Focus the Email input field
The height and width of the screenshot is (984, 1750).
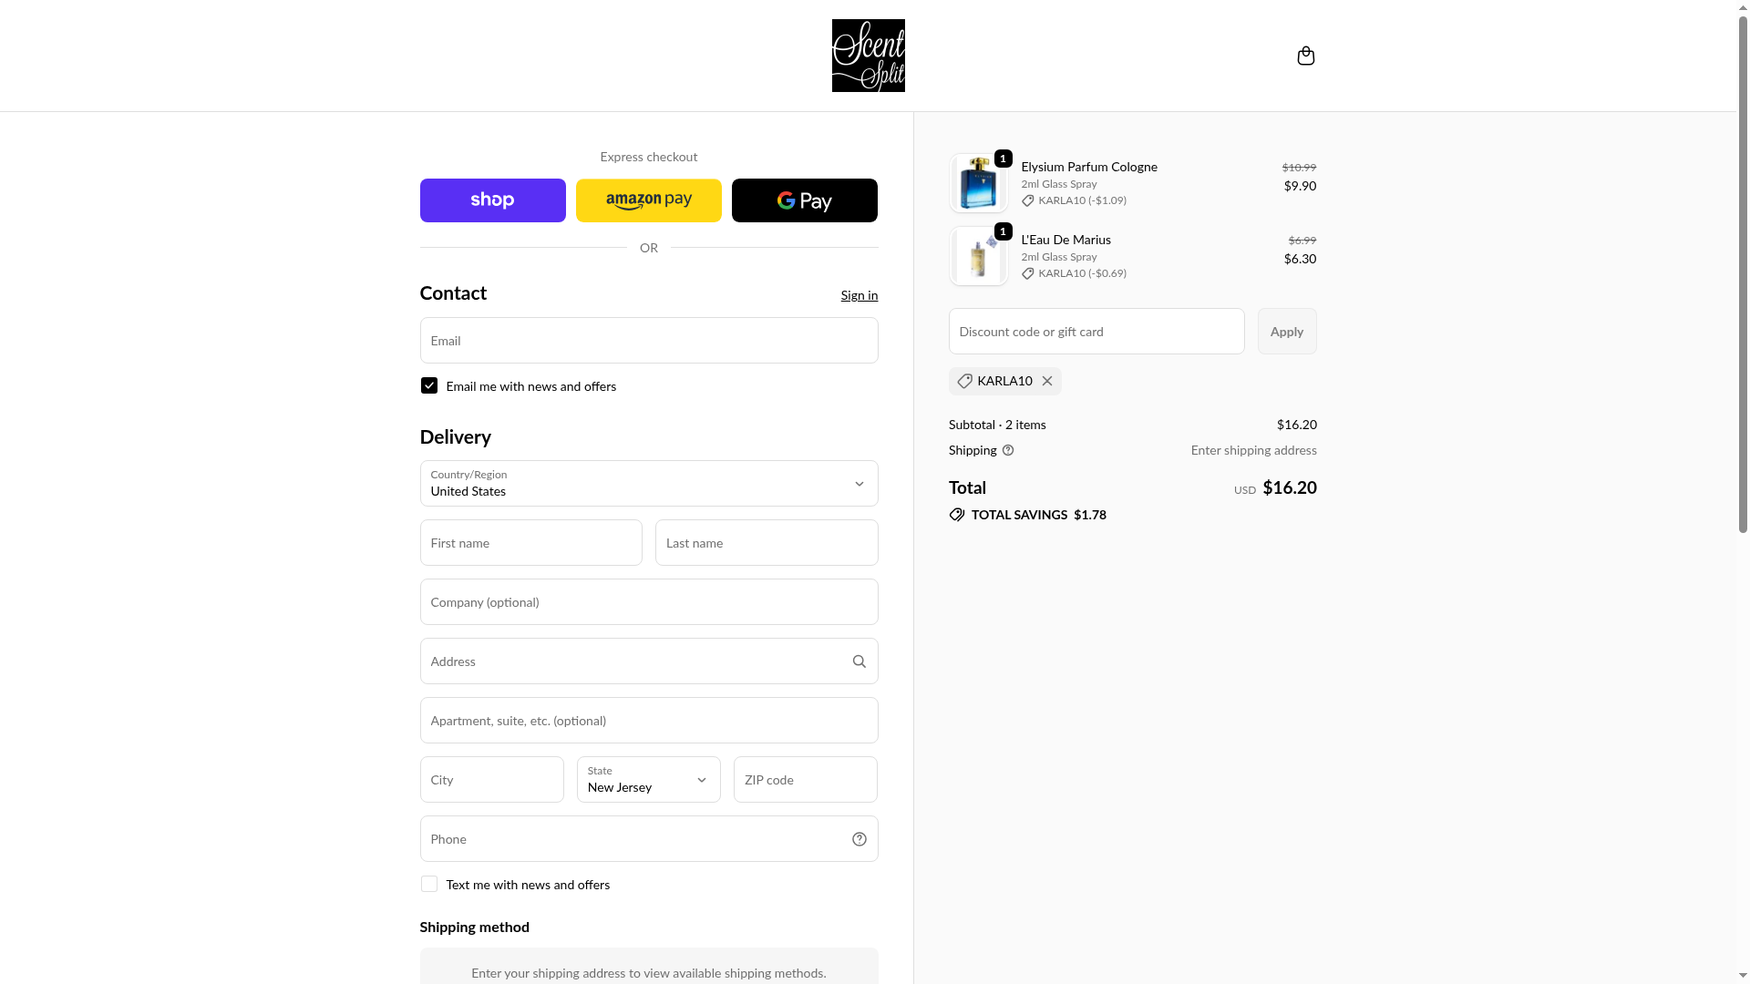coord(648,341)
